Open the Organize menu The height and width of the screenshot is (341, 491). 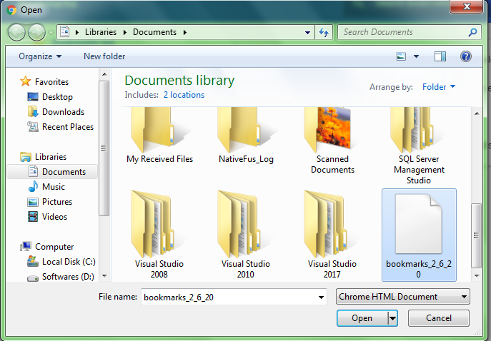coord(40,56)
